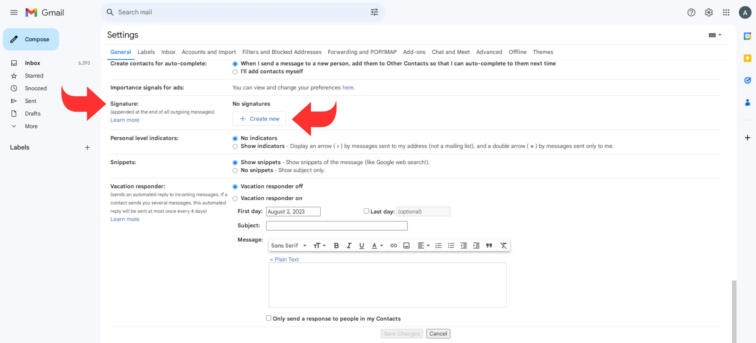
Task: Click the First day date field
Action: click(293, 211)
